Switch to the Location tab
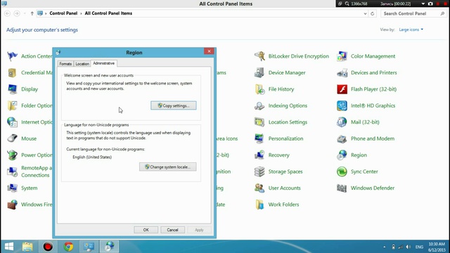Image resolution: width=450 pixels, height=253 pixels. click(82, 64)
